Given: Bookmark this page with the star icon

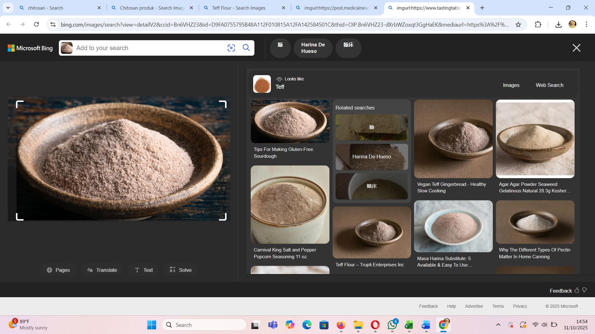Looking at the screenshot, I should pyautogui.click(x=518, y=24).
